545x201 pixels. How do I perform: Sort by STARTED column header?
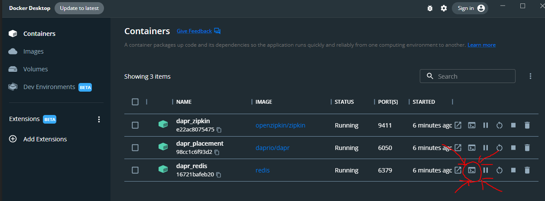(424, 102)
